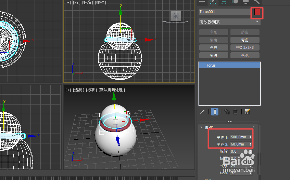Click the 参数 rollout dotted grip handle

(254, 127)
